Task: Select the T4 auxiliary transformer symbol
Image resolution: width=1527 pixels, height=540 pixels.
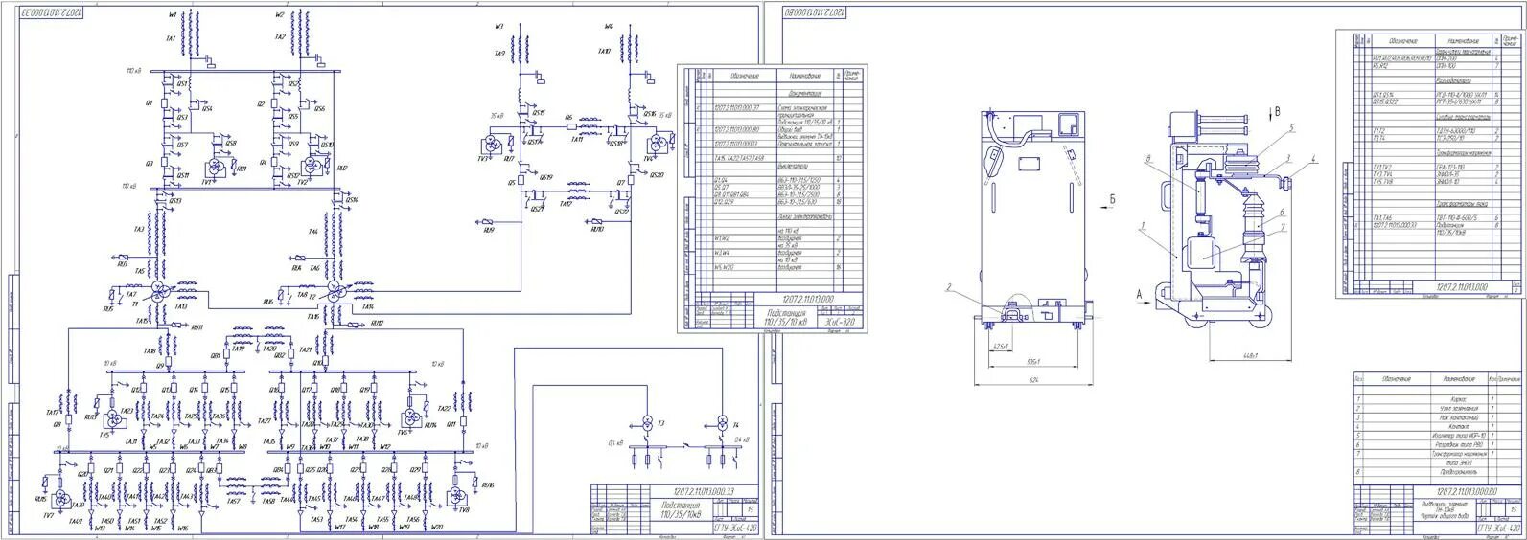Action: tap(723, 423)
